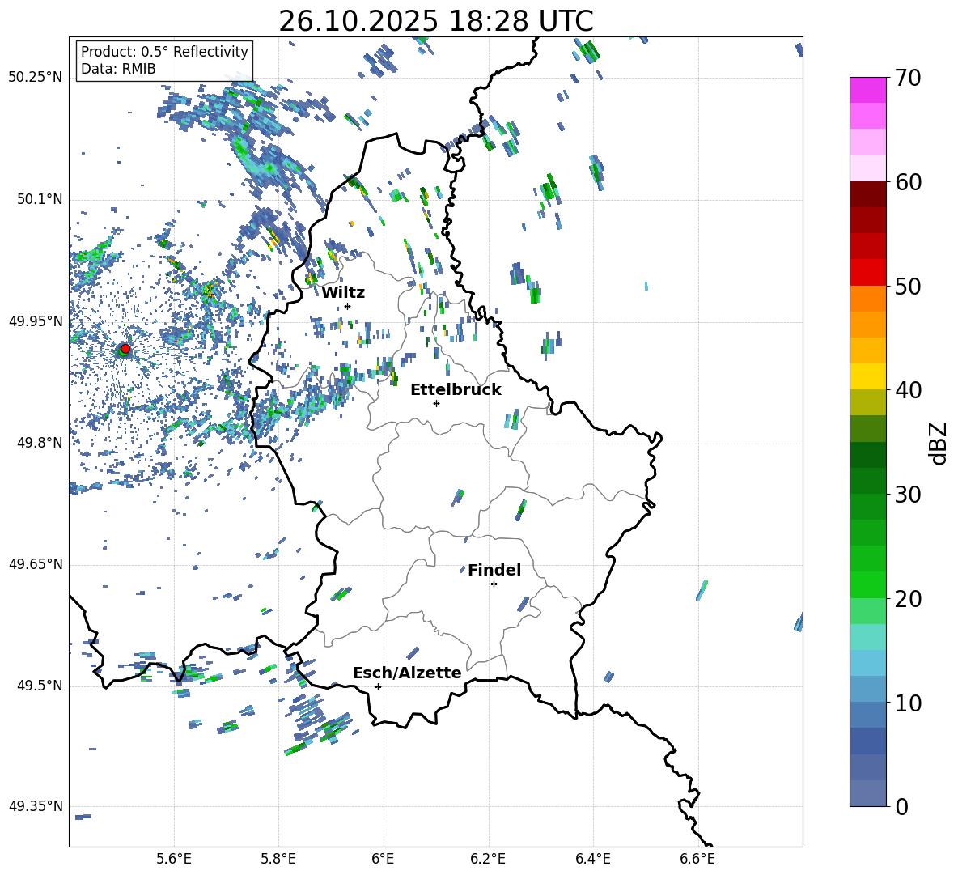Image resolution: width=958 pixels, height=875 pixels.
Task: Click the 50.25°N latitude tick label
Action: click(36, 78)
